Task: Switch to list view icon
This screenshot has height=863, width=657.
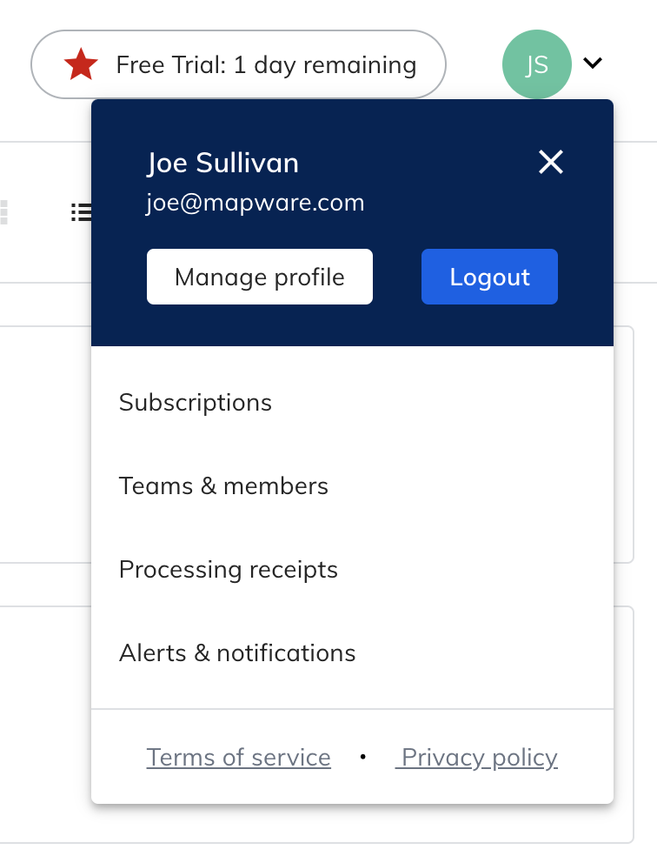Action: click(x=82, y=211)
